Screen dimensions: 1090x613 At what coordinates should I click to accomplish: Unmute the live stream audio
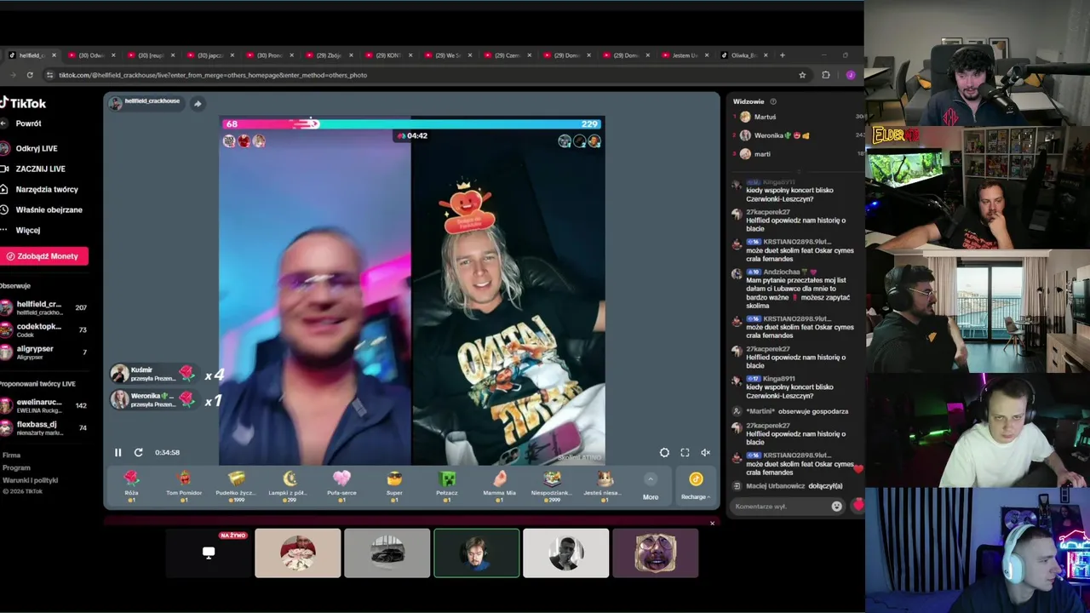(705, 453)
